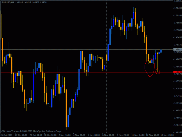Viewport: 182px width, 137px height.
Task: Click the 27 Oct 20:00 time label
Action: click(21, 135)
